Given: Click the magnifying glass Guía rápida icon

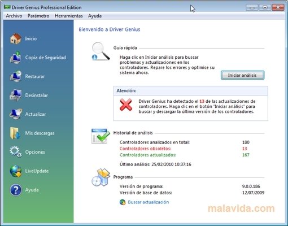Looking at the screenshot, I should click(101, 51).
